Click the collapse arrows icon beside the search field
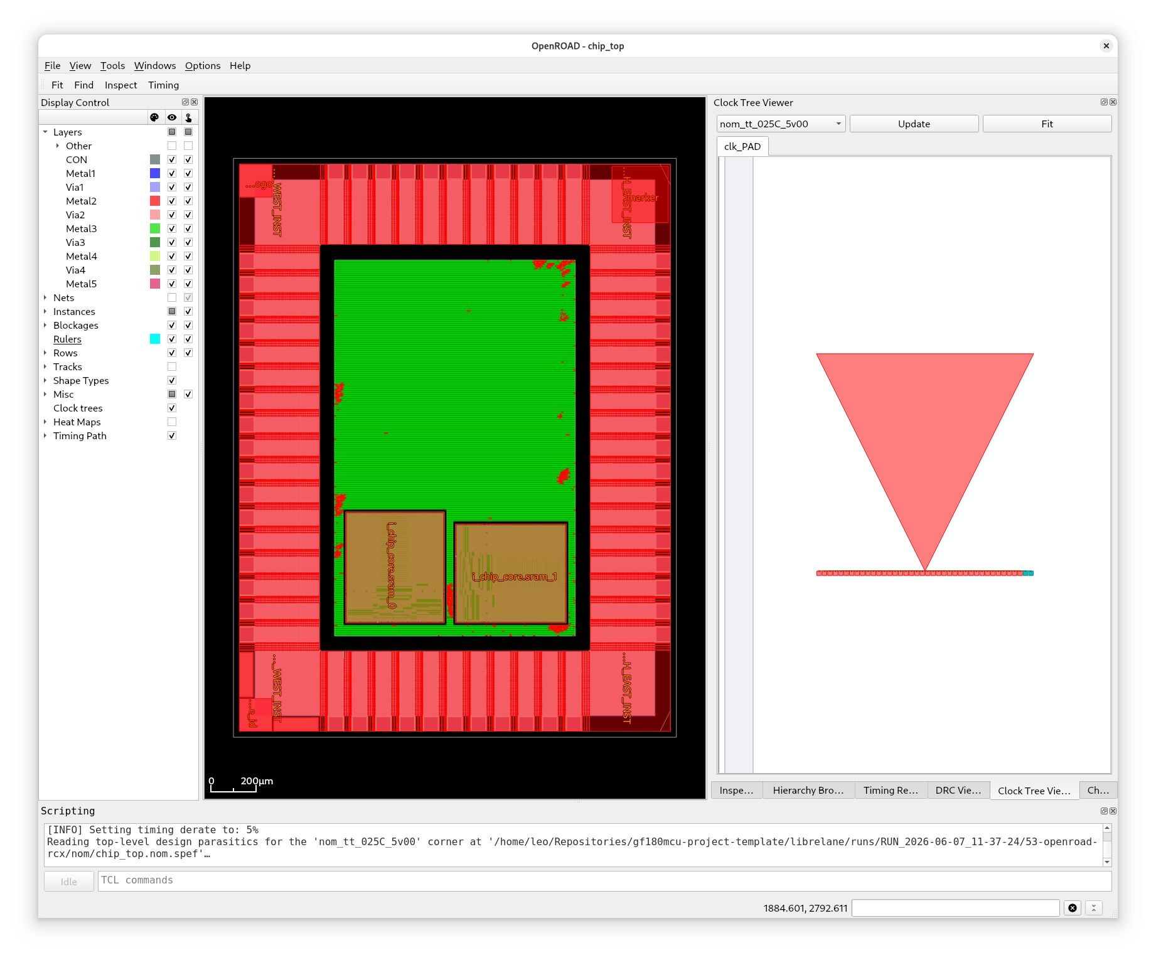Image resolution: width=1156 pixels, height=960 pixels. point(1094,908)
